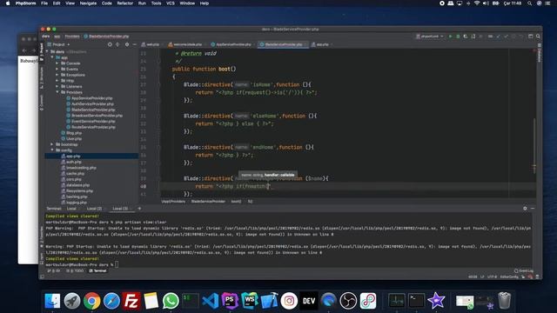Hide the Project panel with minus icon
The height and width of the screenshot is (313, 557).
tap(134, 44)
